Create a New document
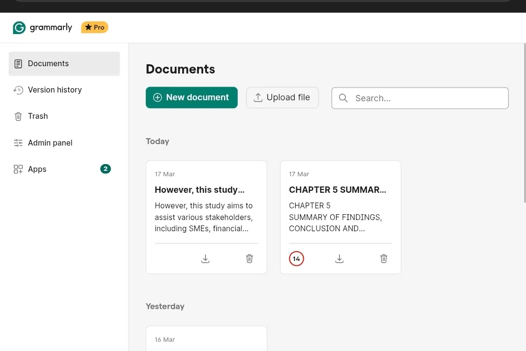The image size is (526, 351). (x=191, y=97)
